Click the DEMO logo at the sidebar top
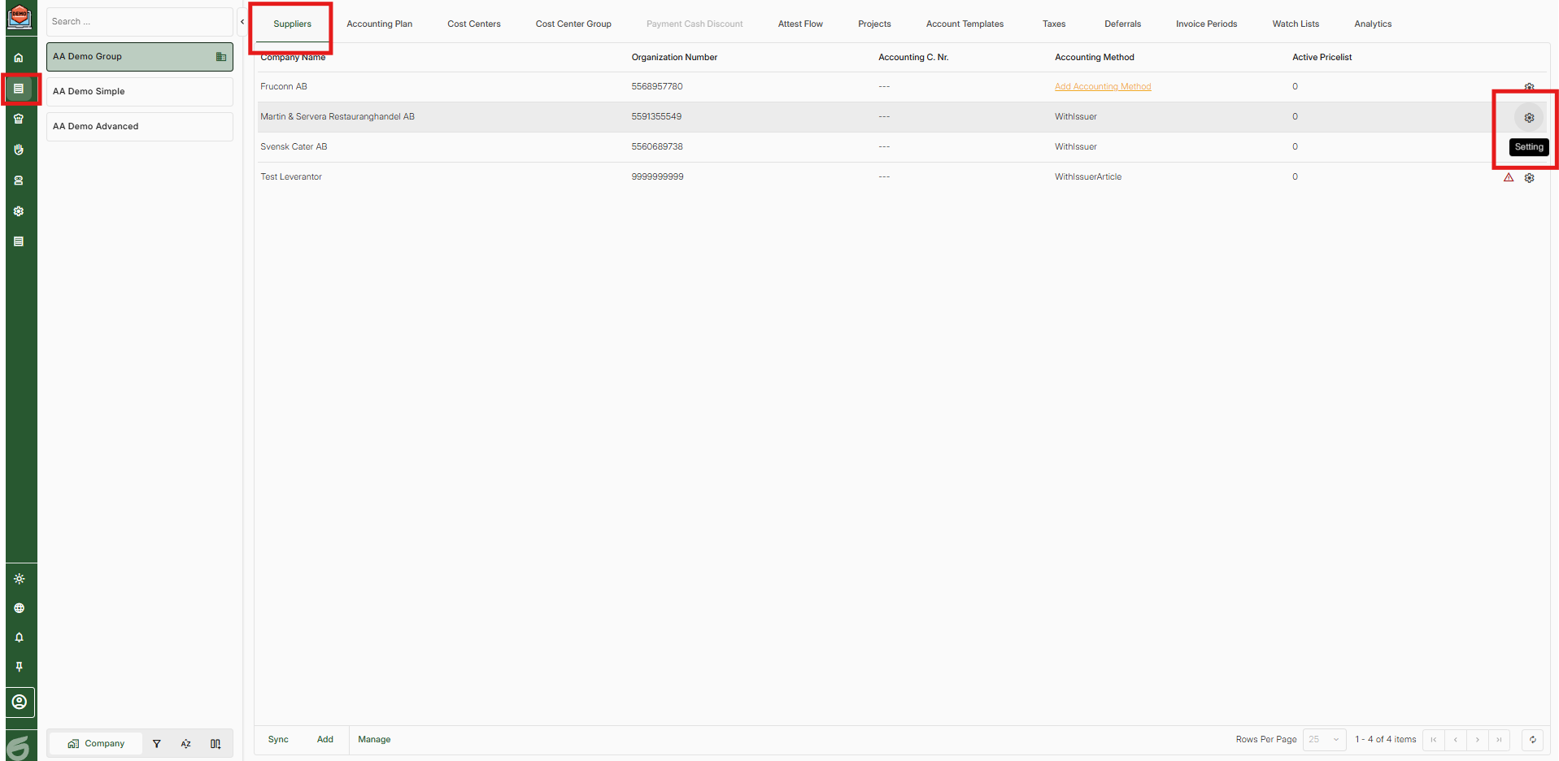 [20, 16]
